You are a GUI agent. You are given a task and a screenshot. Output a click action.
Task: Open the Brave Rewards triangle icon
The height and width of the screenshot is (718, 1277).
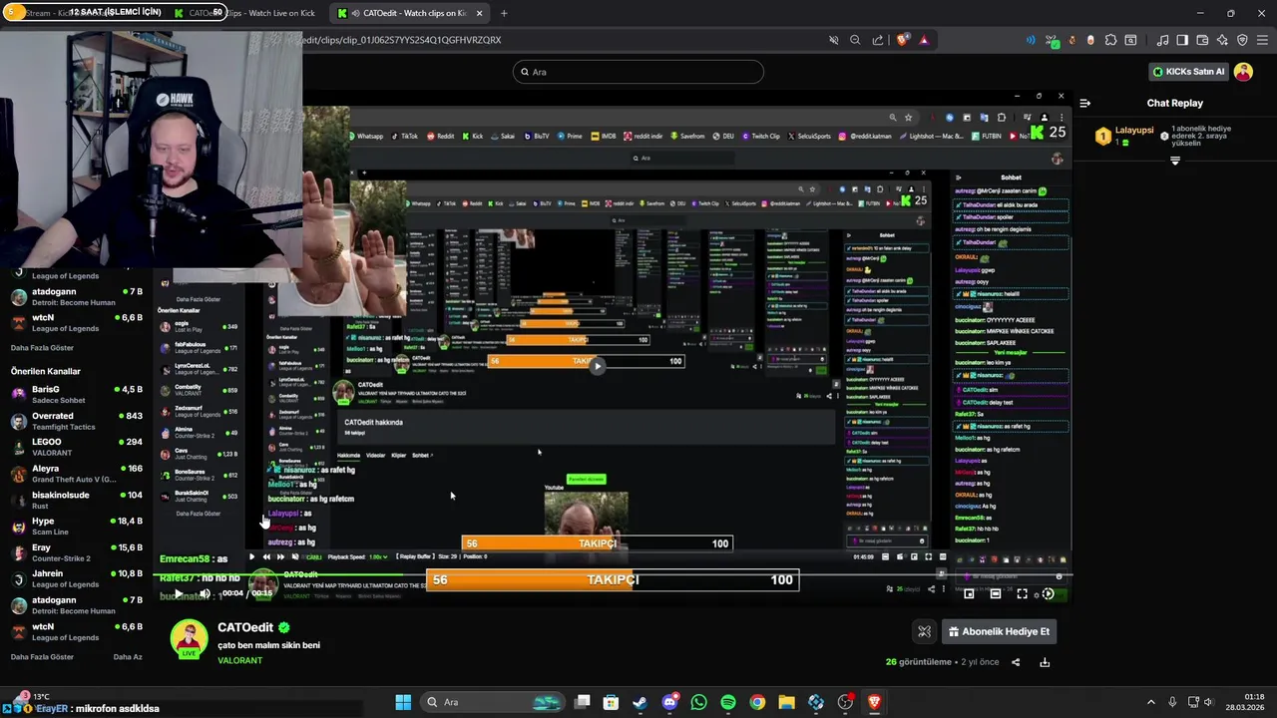pos(924,40)
